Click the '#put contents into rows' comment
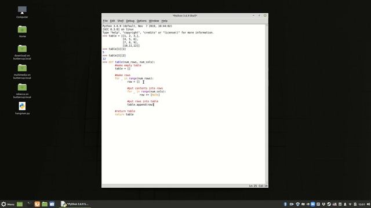Viewport: 371px width, 208px height. pos(145,88)
